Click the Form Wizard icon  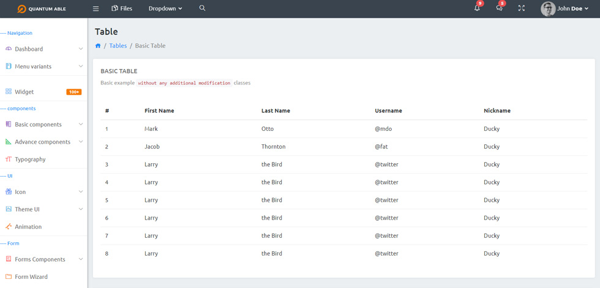(x=9, y=276)
